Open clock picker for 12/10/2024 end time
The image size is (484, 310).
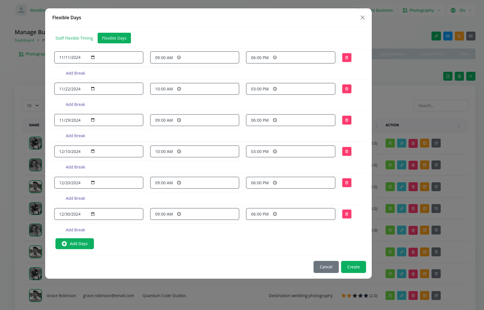[275, 152]
